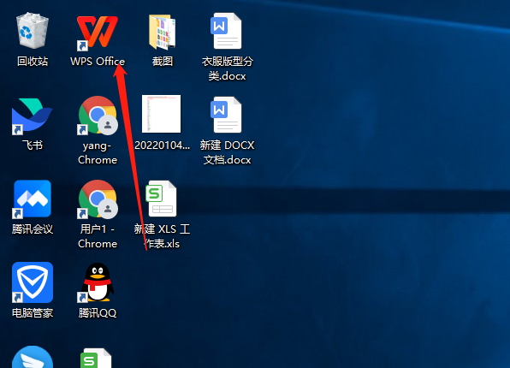Click the '衣服版型分类.docx' file name text
The image size is (510, 368).
tap(228, 68)
